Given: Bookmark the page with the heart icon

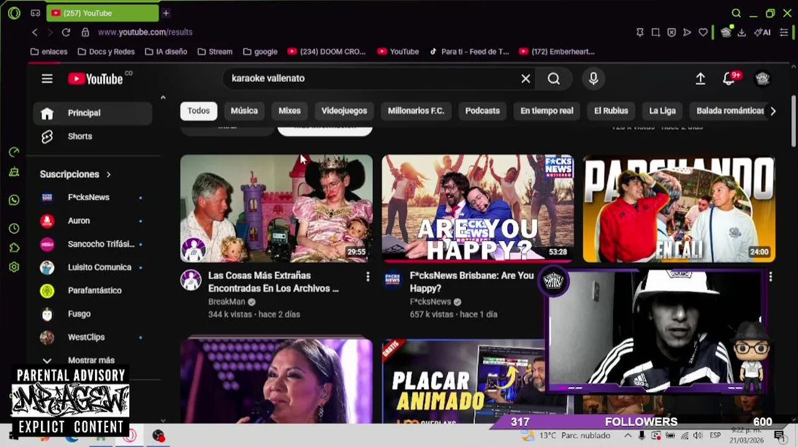Looking at the screenshot, I should tap(703, 32).
